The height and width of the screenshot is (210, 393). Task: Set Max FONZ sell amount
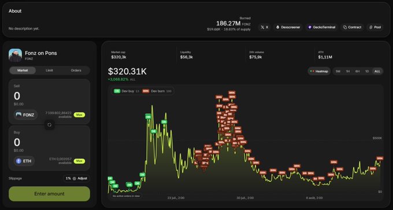pos(79,115)
